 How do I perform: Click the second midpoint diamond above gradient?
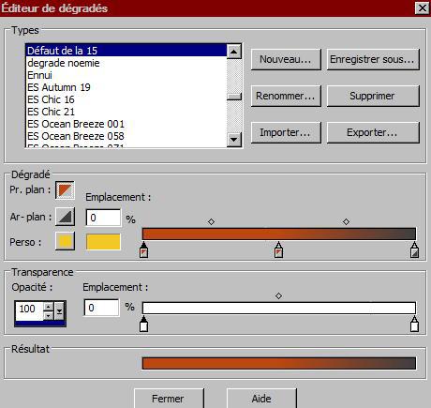[346, 221]
